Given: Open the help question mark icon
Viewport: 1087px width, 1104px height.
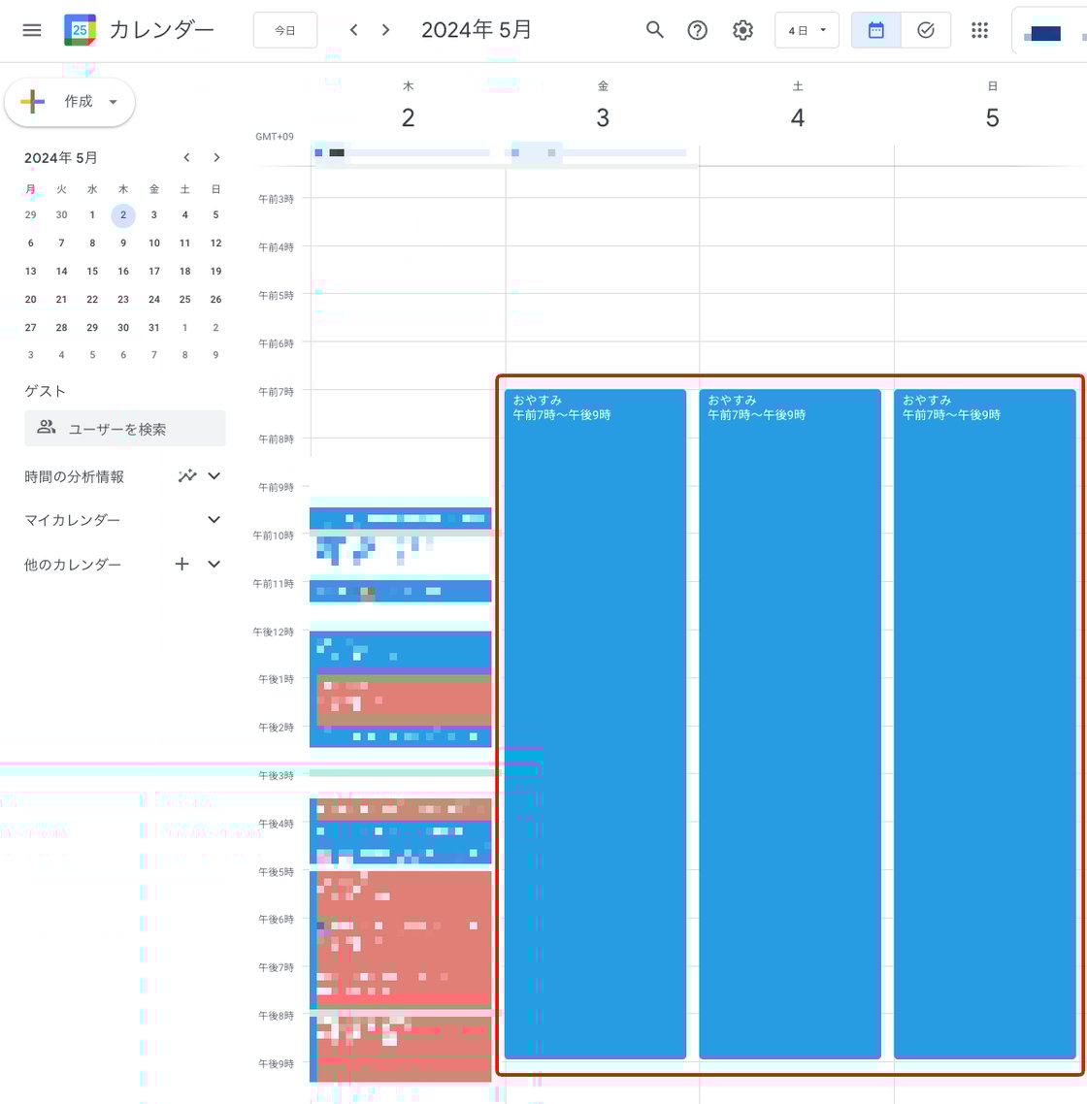Looking at the screenshot, I should (697, 30).
